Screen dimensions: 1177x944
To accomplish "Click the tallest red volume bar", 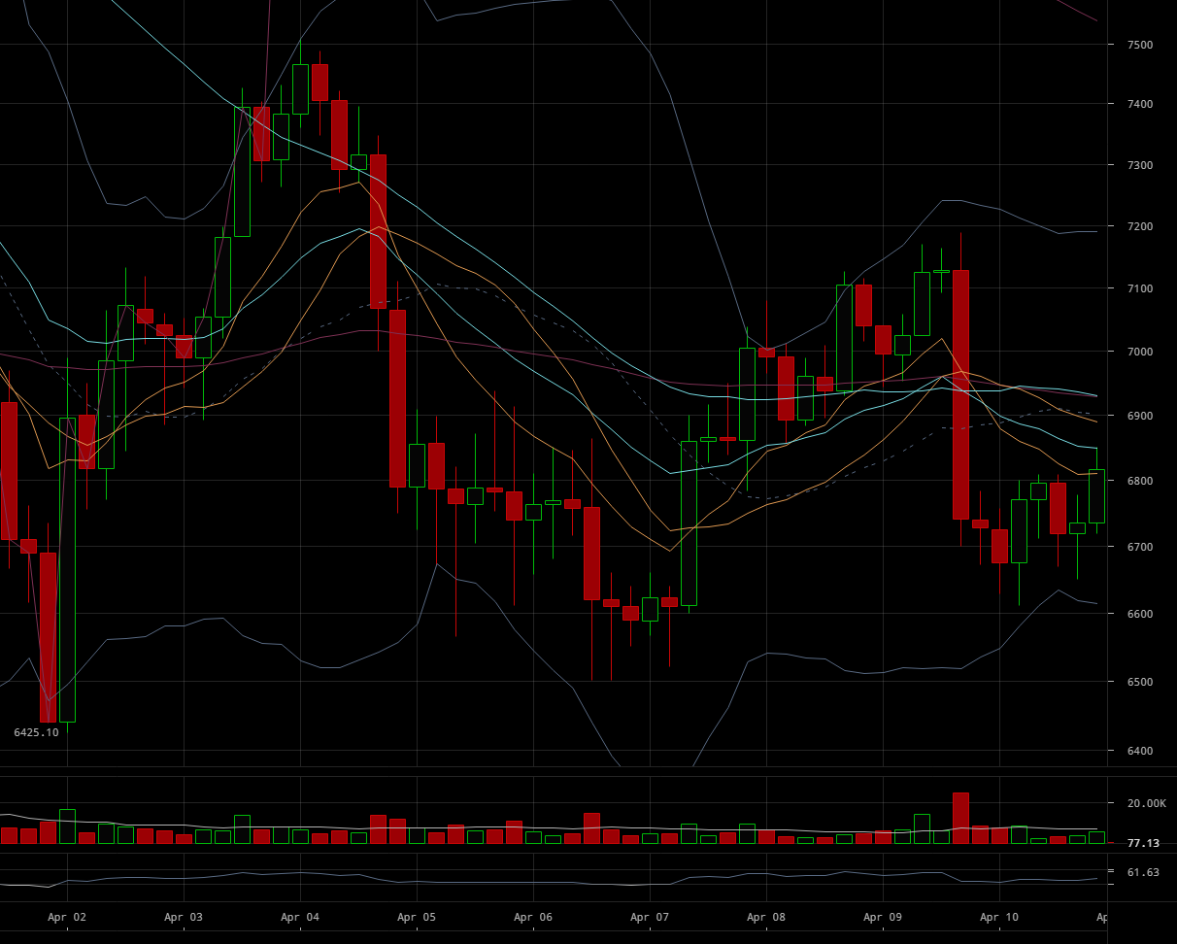I will click(960, 818).
